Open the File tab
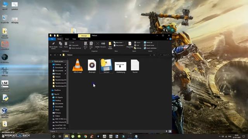Viewport: 248px width, 139px height. tap(52, 39)
